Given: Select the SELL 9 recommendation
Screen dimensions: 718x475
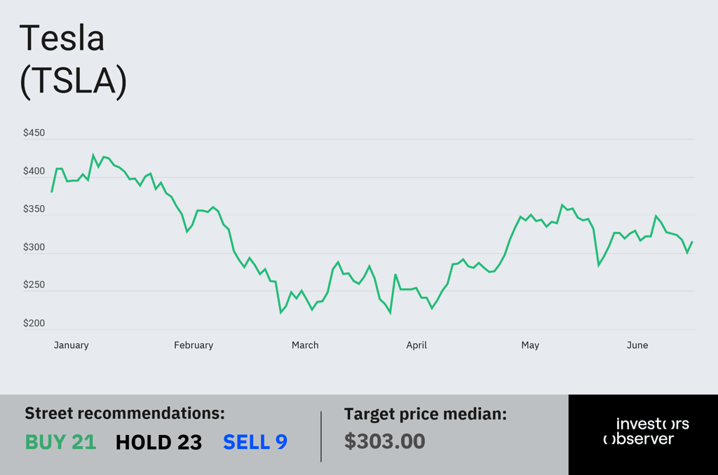Looking at the screenshot, I should point(255,442).
